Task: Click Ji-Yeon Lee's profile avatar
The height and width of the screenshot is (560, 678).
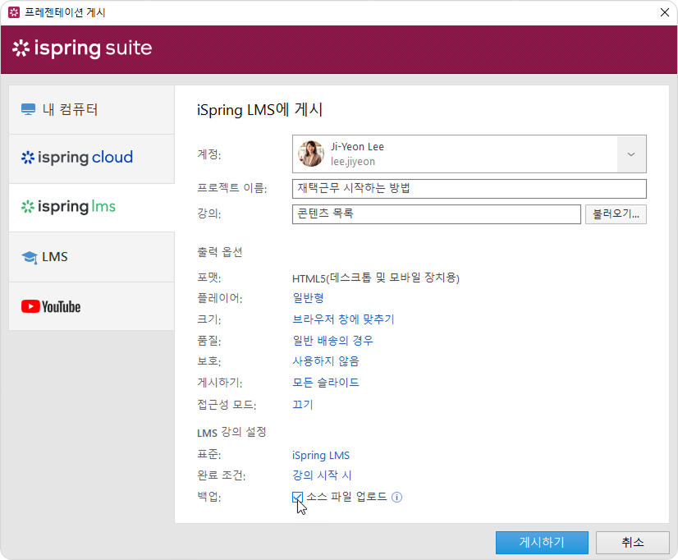Action: coord(310,154)
